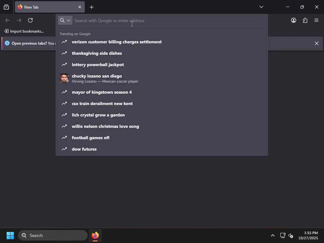Restore down the Firefox window

point(302,7)
